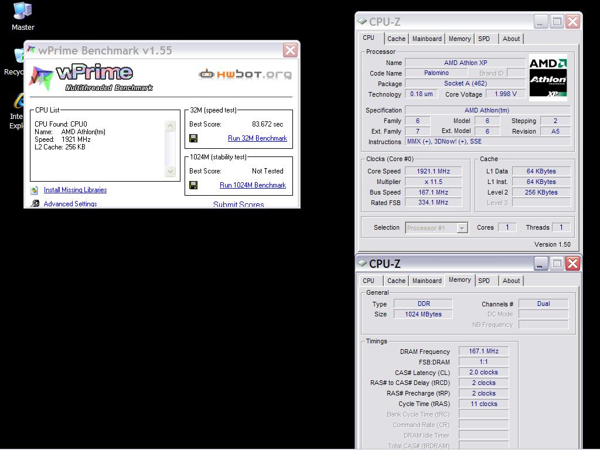Click Version 1.50 text in CPU-Z
This screenshot has width=600, height=450.
tap(552, 244)
